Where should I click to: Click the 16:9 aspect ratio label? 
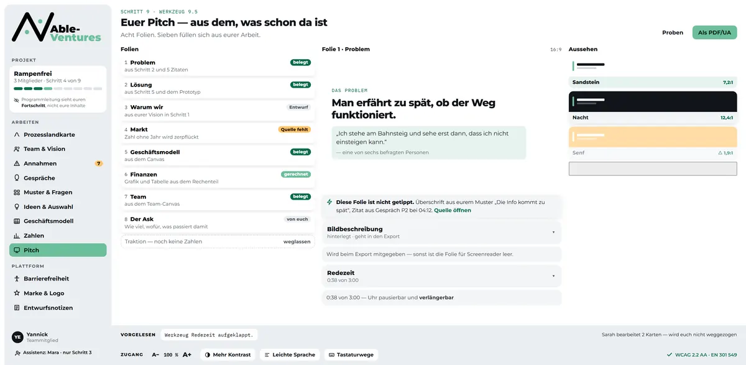(x=556, y=49)
